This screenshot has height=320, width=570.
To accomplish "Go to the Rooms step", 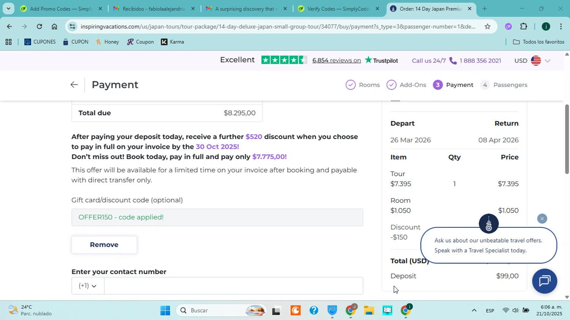I will point(363,85).
